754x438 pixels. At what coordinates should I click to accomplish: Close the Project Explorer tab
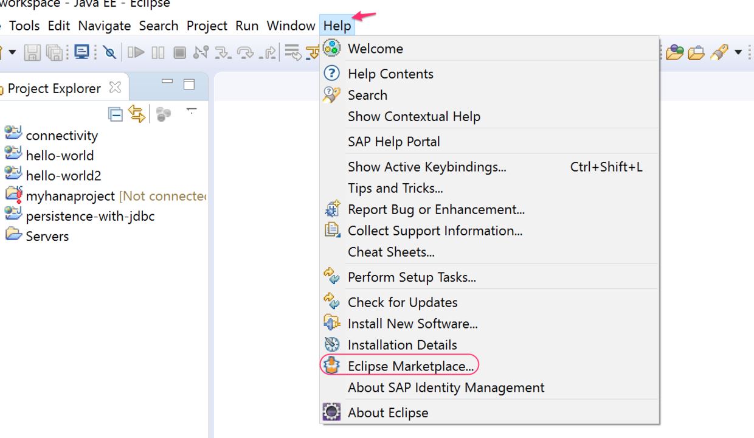pyautogui.click(x=115, y=88)
